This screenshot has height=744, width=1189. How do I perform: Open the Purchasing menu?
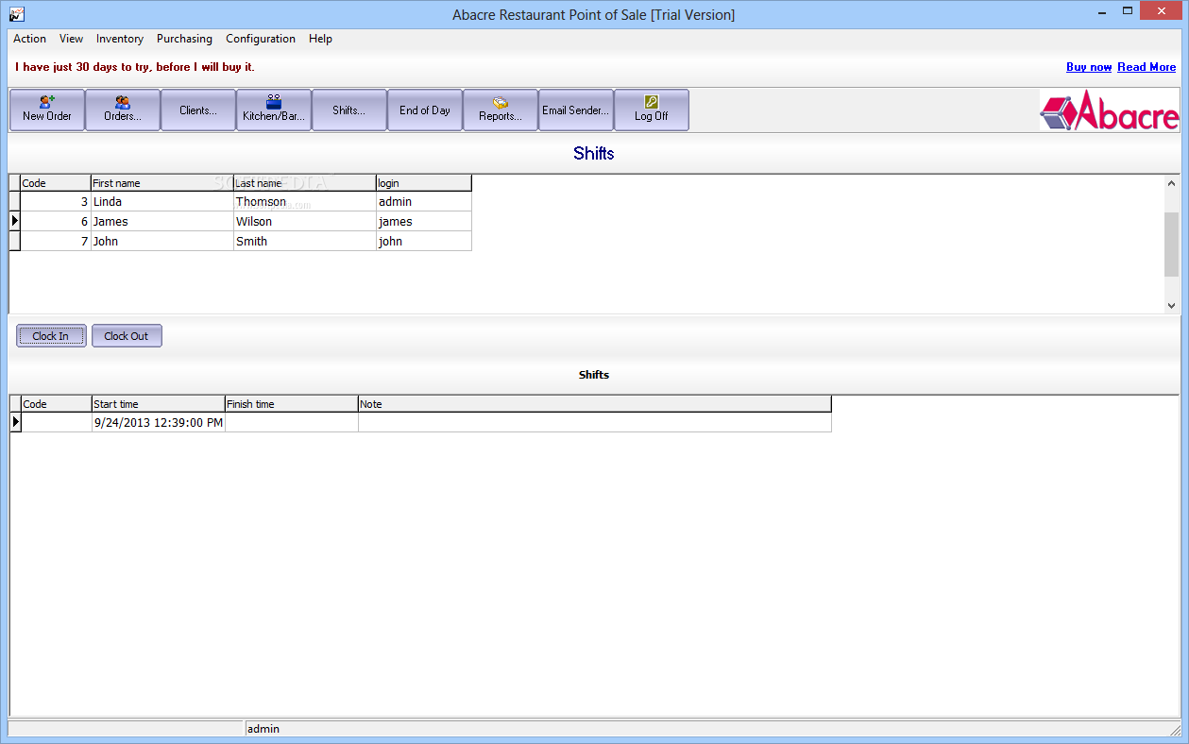pyautogui.click(x=184, y=39)
